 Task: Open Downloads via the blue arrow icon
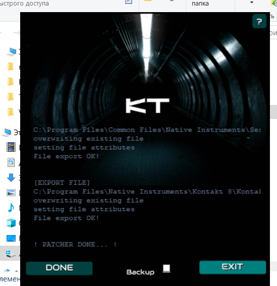pyautogui.click(x=11, y=178)
